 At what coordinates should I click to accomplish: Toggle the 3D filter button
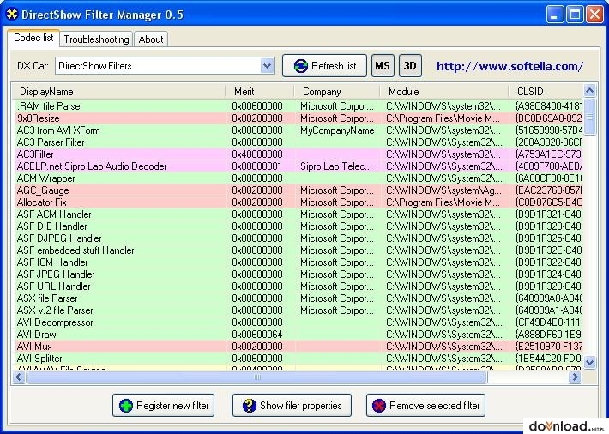tap(410, 66)
